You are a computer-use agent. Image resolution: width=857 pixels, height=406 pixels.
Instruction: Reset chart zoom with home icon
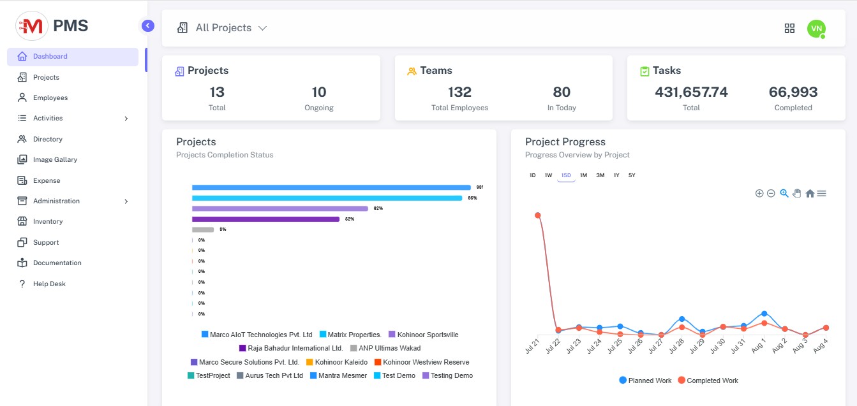[810, 194]
